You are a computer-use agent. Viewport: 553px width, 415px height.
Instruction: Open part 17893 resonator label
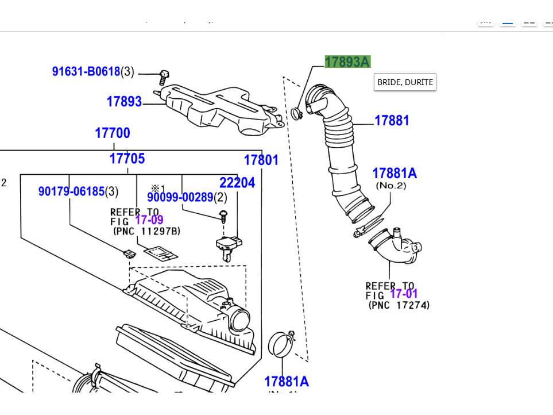[x=124, y=102]
